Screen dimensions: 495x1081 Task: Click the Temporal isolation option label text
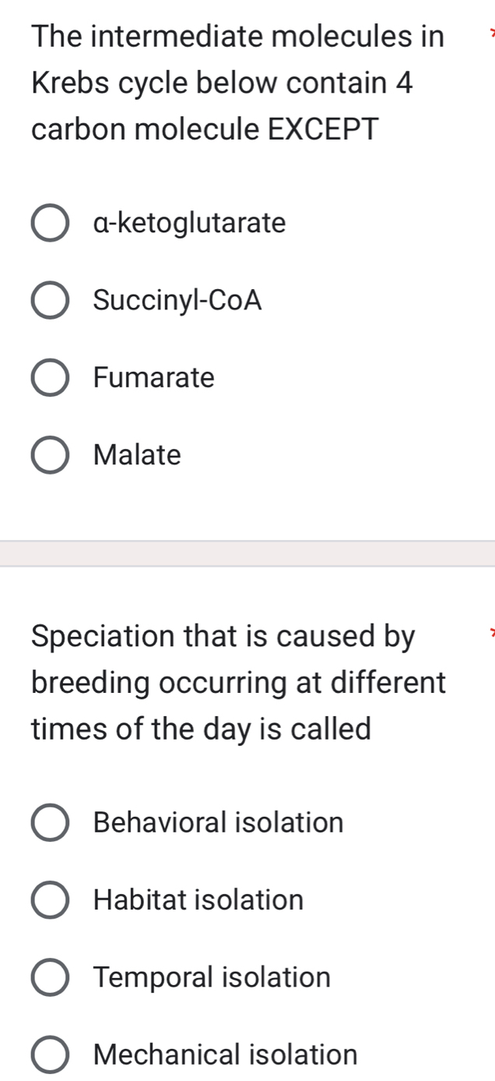click(211, 978)
